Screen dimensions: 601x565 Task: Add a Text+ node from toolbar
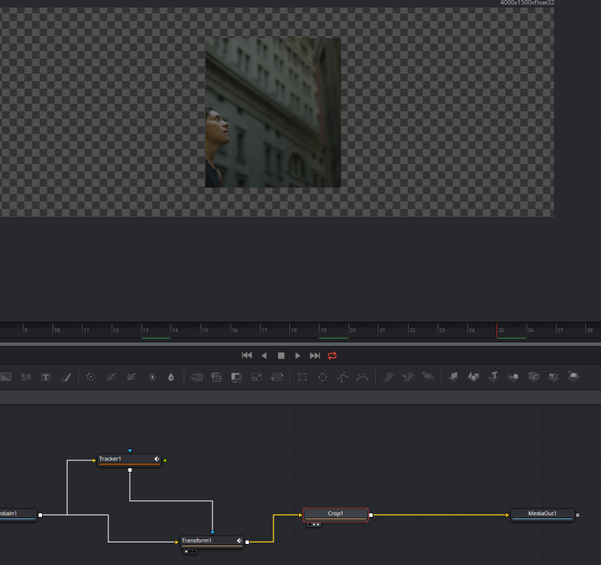[45, 376]
